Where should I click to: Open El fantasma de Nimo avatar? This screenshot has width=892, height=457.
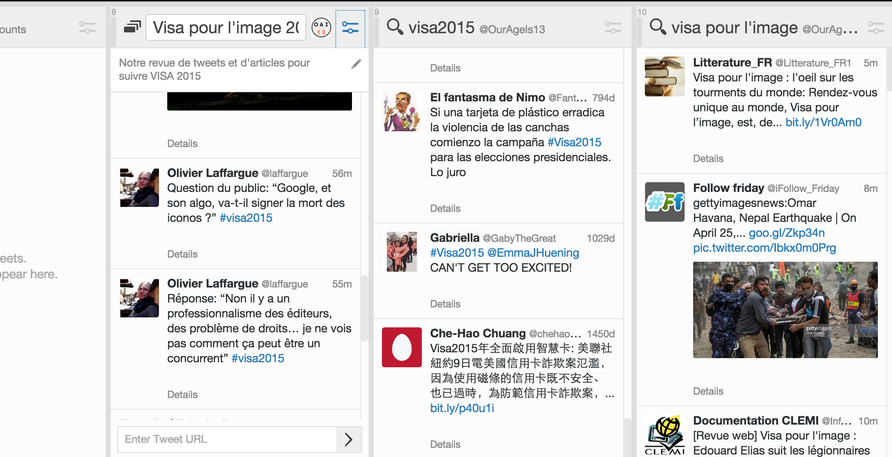tap(401, 112)
